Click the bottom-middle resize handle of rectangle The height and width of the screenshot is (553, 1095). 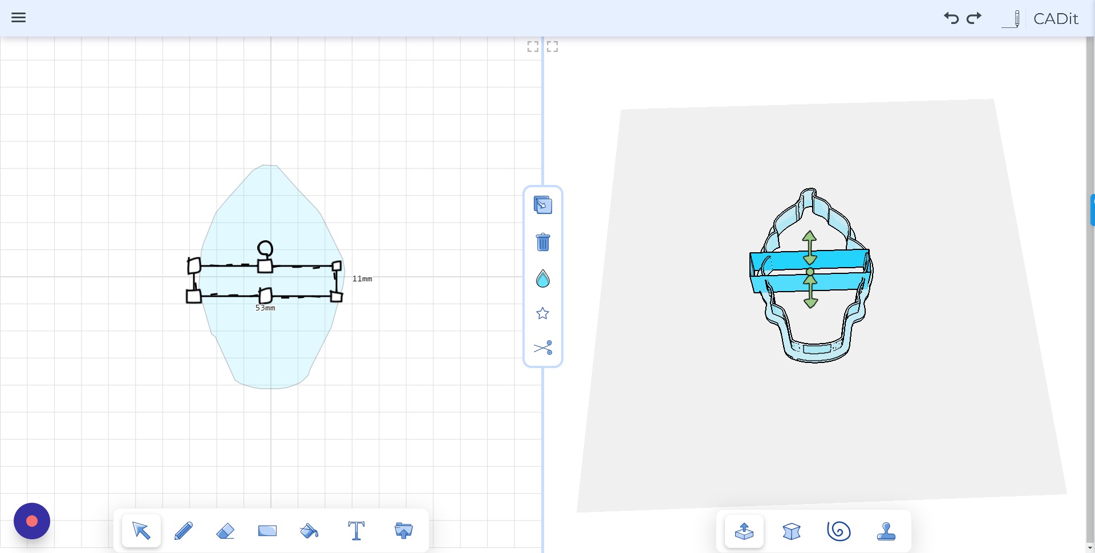pyautogui.click(x=265, y=296)
